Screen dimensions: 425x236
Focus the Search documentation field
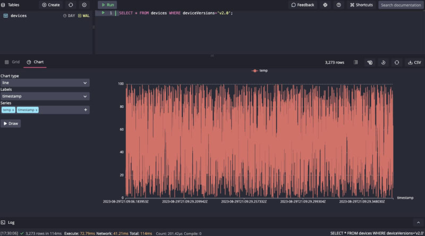coord(401,5)
